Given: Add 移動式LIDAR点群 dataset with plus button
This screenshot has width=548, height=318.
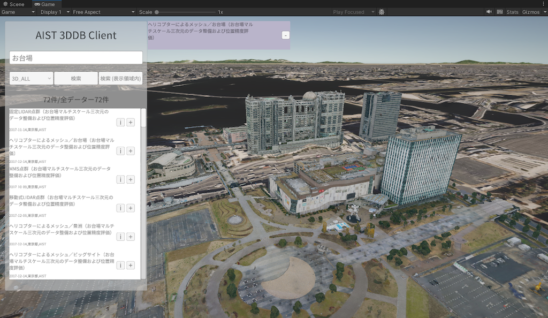Looking at the screenshot, I should [x=131, y=208].
